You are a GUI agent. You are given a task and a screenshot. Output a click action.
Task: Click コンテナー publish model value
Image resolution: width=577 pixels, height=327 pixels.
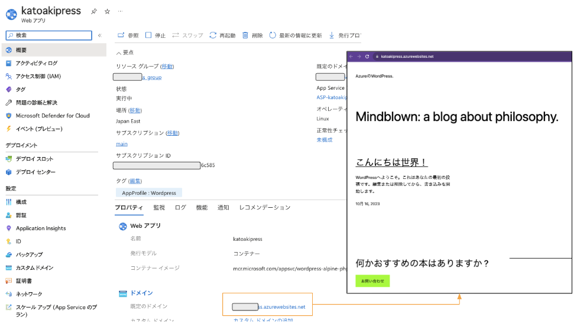coord(247,254)
